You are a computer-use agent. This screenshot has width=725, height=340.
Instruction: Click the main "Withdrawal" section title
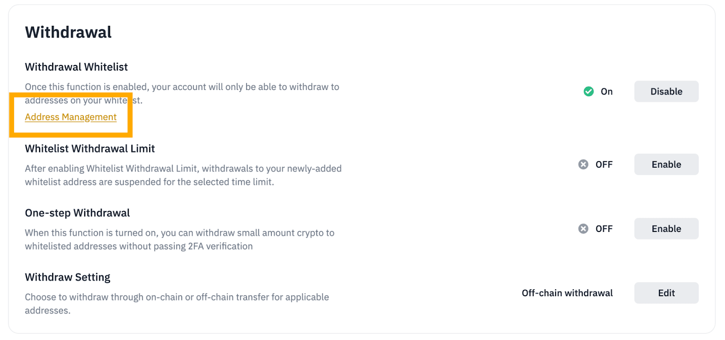point(68,33)
